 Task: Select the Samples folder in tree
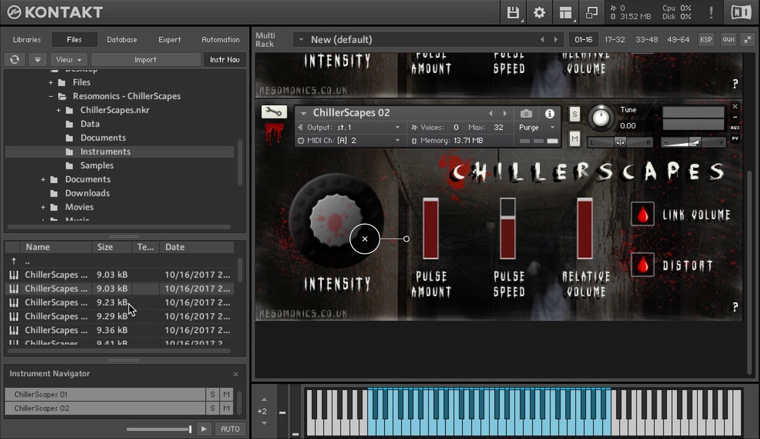(97, 166)
